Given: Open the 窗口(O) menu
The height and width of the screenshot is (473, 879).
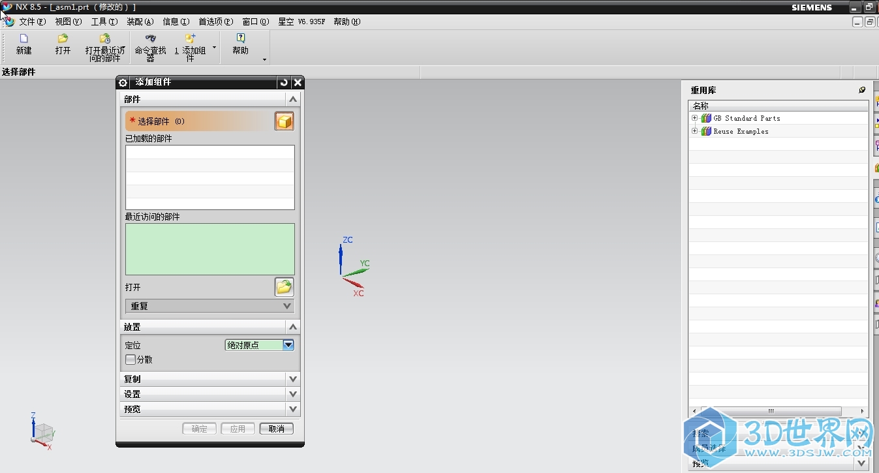Looking at the screenshot, I should pos(256,22).
